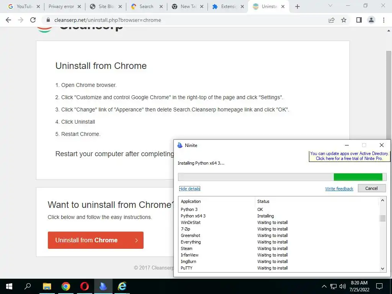Click the Ninite list scrollbar thumb
Viewport: 392px width, 294px height.
click(382, 218)
